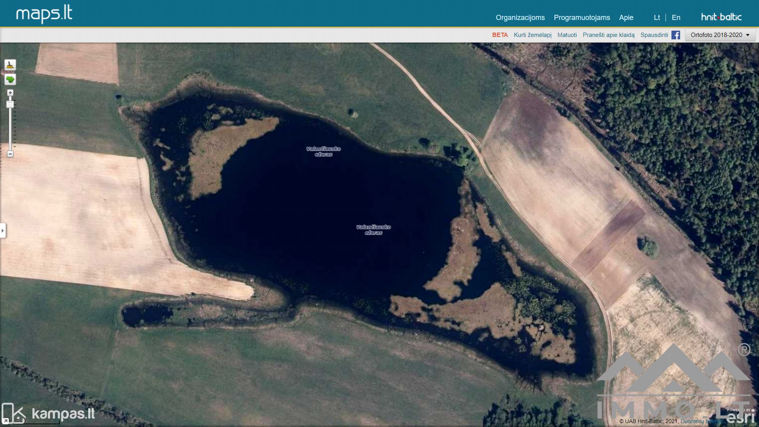Switch language to Lt
759x427 pixels.
657,18
